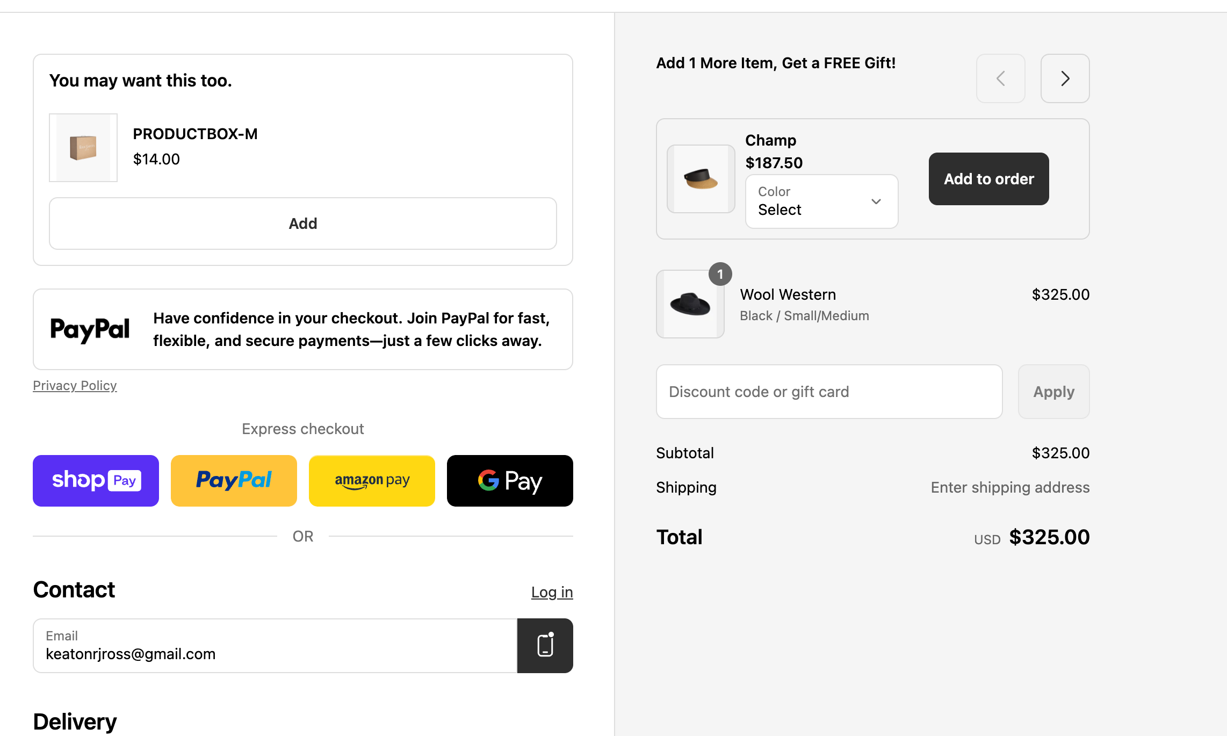1227x736 pixels.
Task: Click the chevron in the Color selector
Action: pyautogui.click(x=876, y=201)
